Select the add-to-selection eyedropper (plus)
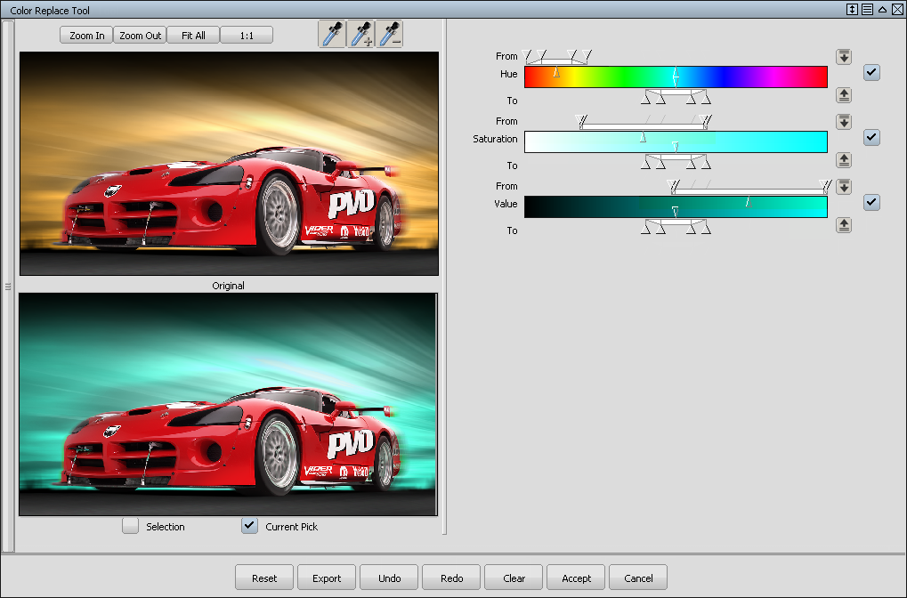Screen dimensions: 907x598 pos(360,35)
